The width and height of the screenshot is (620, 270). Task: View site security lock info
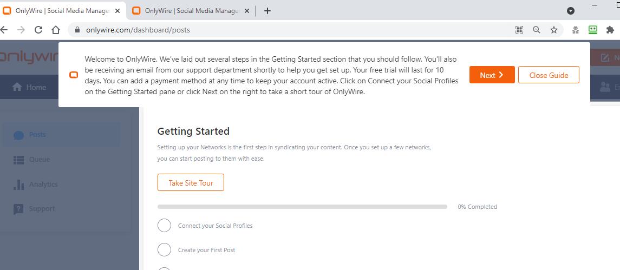(x=77, y=30)
